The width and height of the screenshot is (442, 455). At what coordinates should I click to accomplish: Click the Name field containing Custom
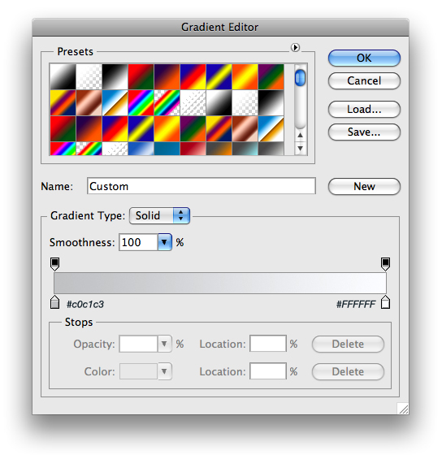point(201,186)
